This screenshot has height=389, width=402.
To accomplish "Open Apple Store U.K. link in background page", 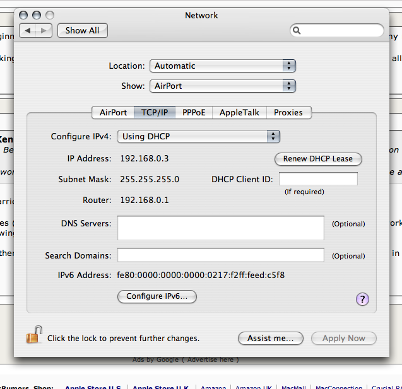I will point(160,387).
